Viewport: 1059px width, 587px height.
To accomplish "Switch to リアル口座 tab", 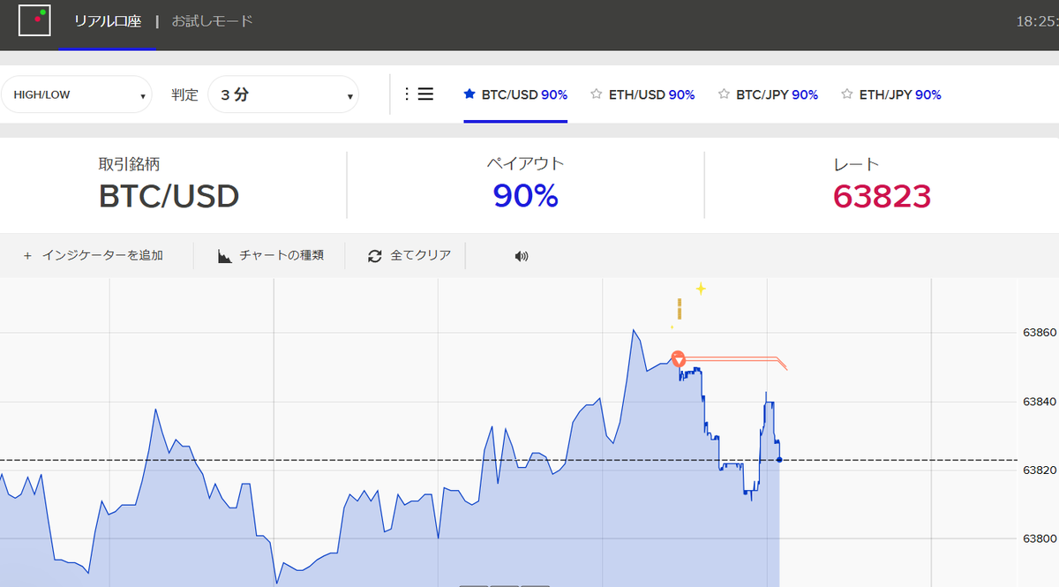I will [x=108, y=21].
